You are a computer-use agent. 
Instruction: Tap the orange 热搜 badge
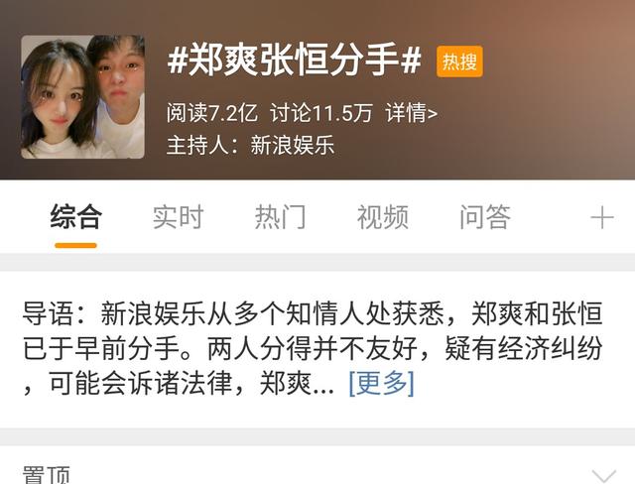(459, 61)
